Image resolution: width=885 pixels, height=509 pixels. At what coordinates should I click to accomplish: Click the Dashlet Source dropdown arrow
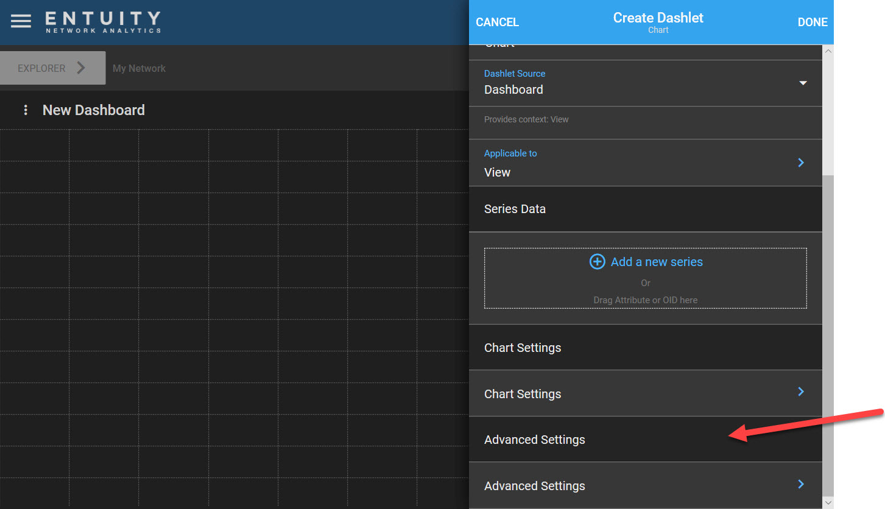[803, 83]
